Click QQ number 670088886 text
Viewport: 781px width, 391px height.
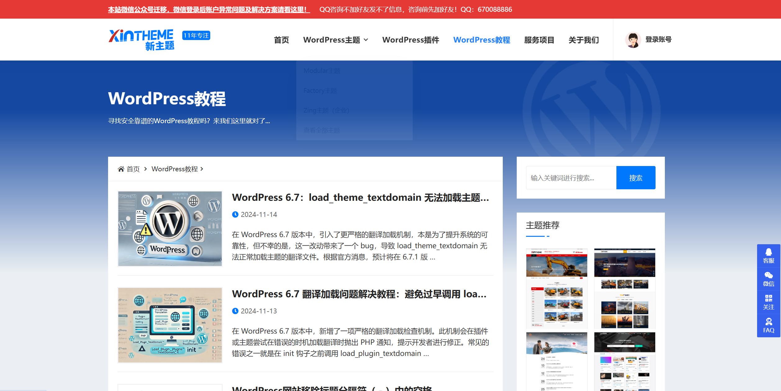tap(495, 10)
